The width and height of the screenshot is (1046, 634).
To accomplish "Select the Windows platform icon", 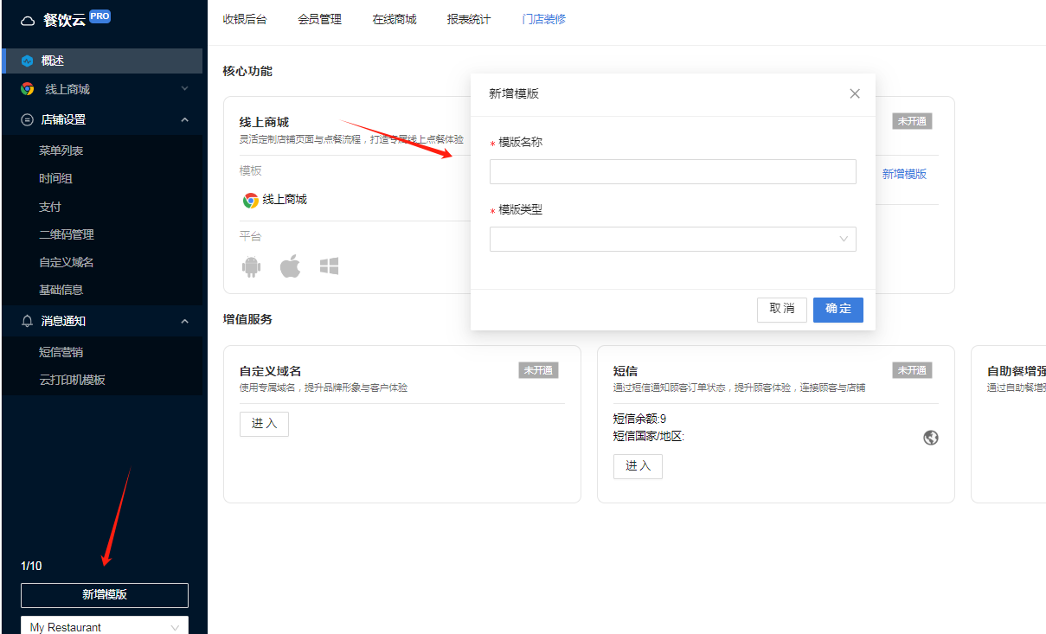I will [329, 266].
